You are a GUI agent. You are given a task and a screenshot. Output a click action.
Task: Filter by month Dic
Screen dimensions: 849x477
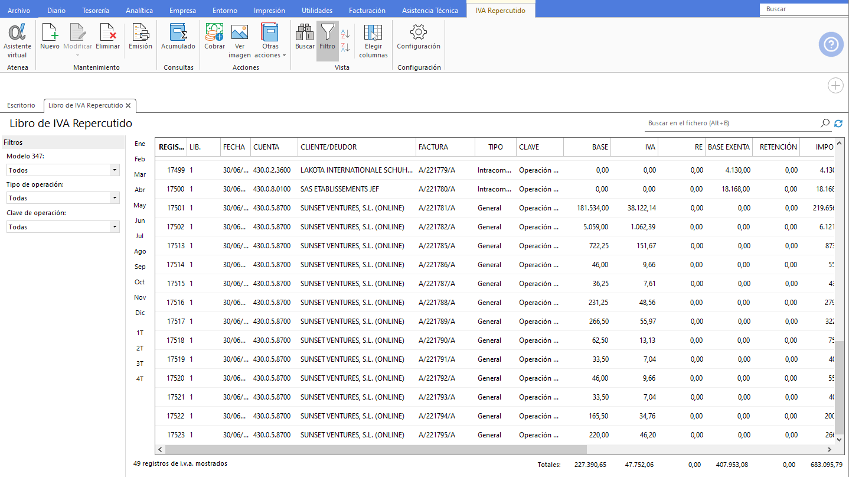[140, 313]
